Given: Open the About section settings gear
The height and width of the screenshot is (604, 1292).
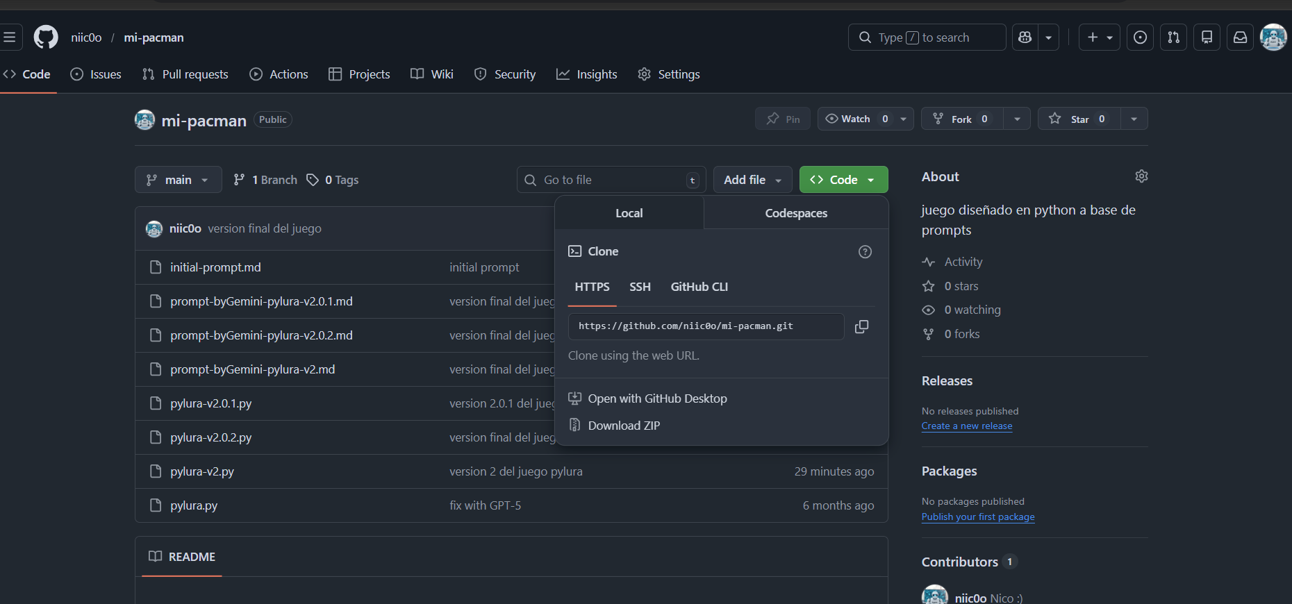Looking at the screenshot, I should 1141,176.
